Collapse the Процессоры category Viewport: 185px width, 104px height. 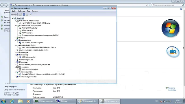[15, 67]
